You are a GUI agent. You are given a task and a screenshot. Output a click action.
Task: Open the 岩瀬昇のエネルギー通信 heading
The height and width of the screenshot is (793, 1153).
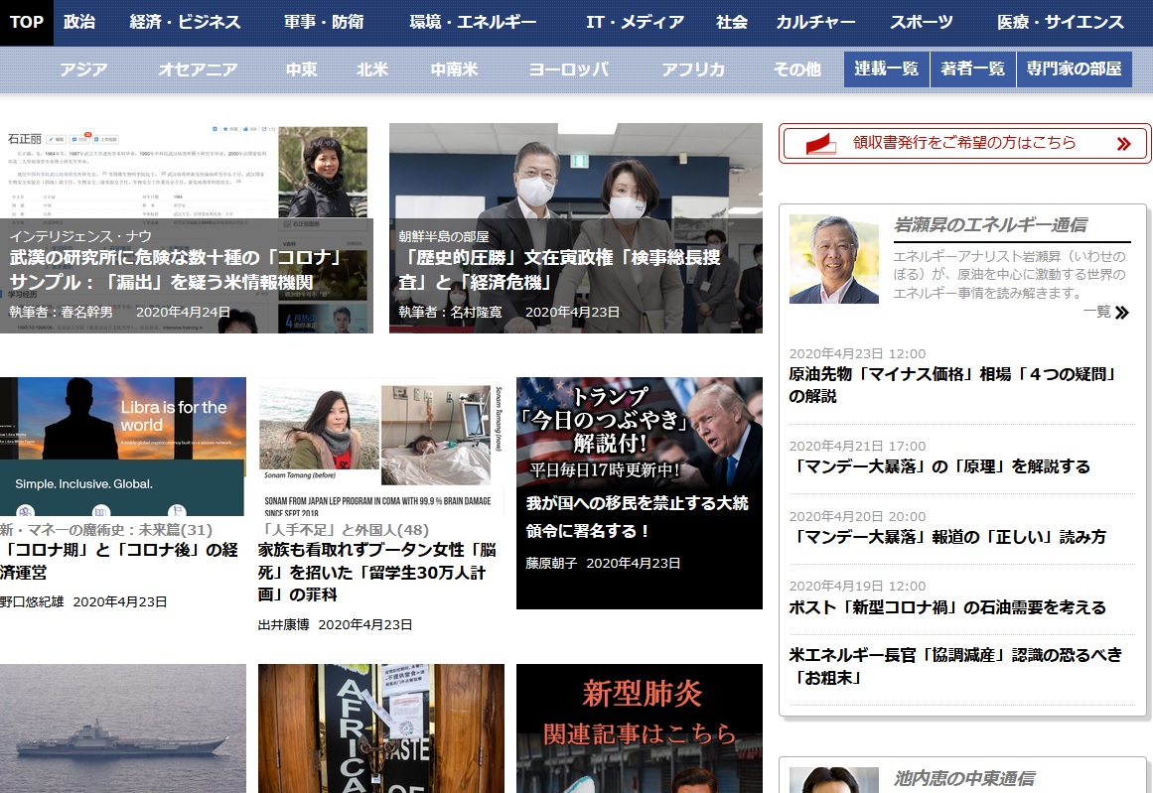pyautogui.click(x=990, y=225)
